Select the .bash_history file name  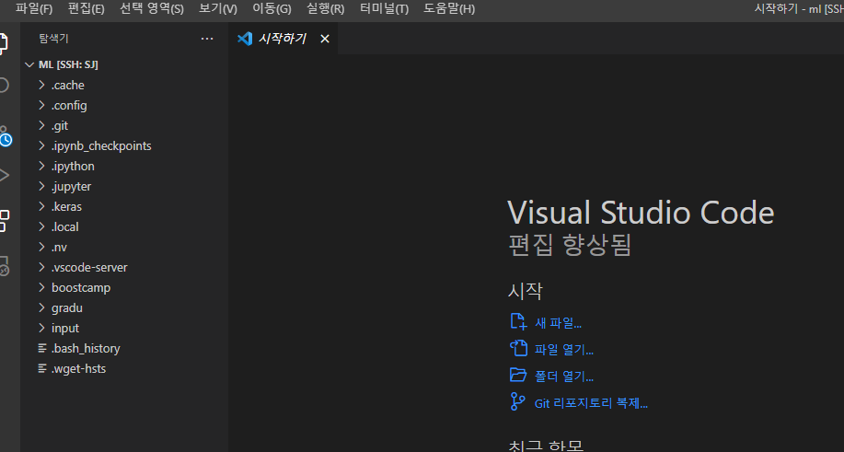point(86,349)
